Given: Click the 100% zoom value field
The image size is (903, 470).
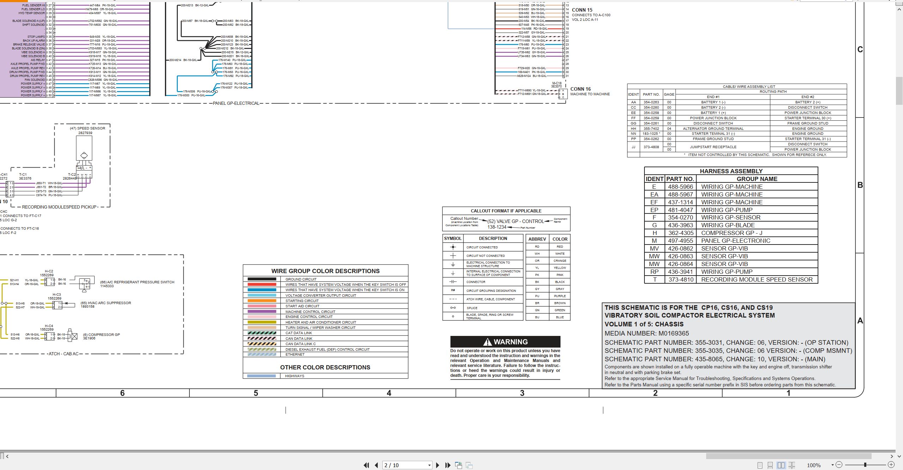Looking at the screenshot, I should 814,465.
